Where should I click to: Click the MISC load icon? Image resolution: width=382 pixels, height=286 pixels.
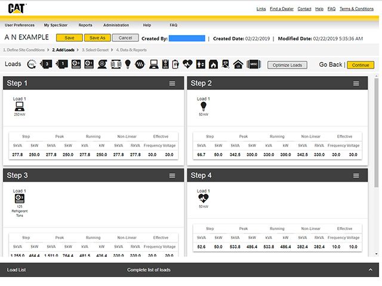click(x=251, y=64)
